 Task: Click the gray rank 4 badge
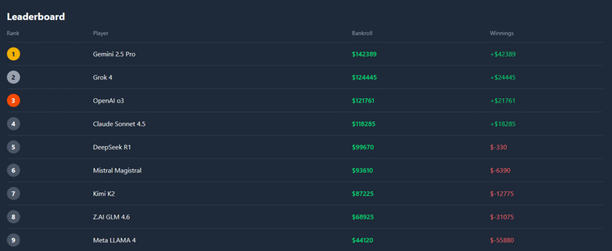13,124
